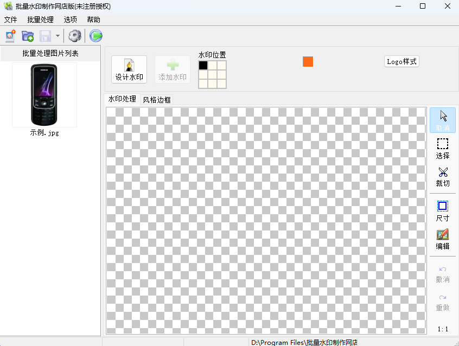Click the checkerboard canvas preview area
This screenshot has width=459, height=346.
(266, 220)
